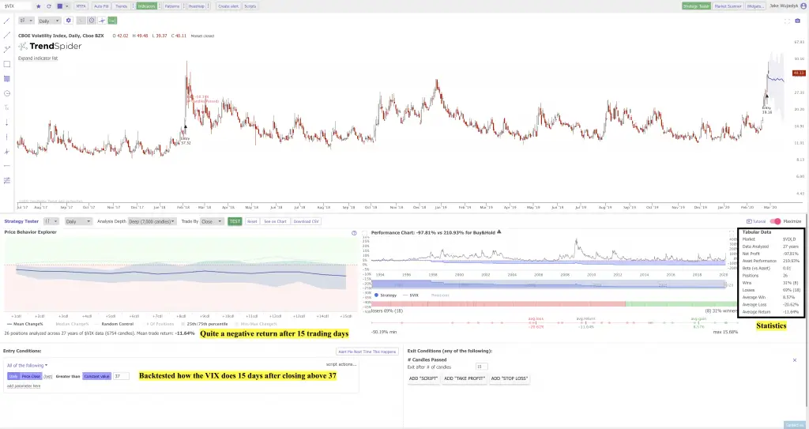
Task: Open Trade By Close dropdown
Action: [x=212, y=221]
